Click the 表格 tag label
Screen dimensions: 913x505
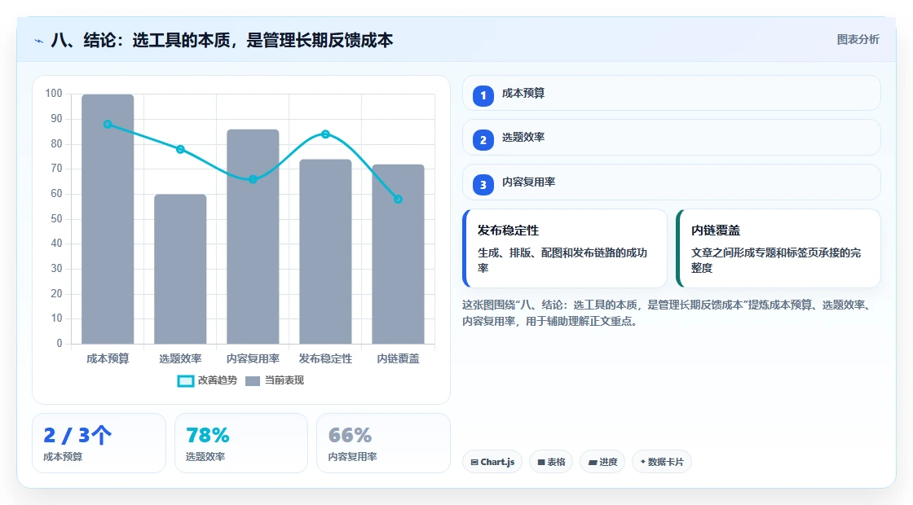click(556, 462)
